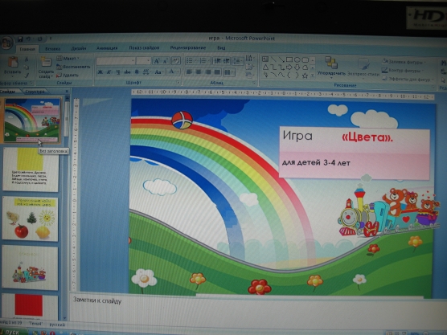Click the Increase font size icon
The image size is (447, 335).
(157, 61)
